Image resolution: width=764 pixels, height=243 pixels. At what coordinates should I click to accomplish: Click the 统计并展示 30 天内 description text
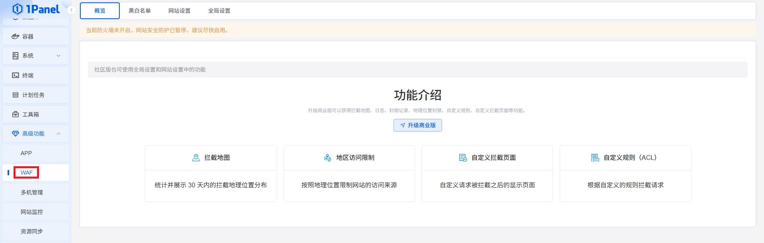pos(211,185)
